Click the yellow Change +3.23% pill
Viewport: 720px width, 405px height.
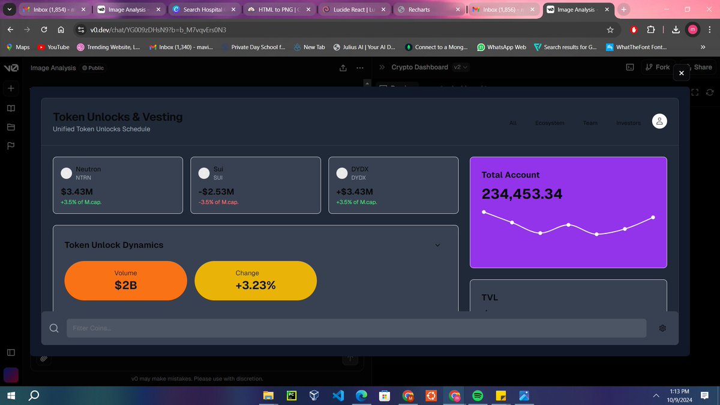tap(256, 280)
